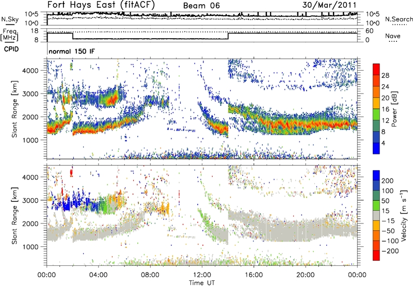The image size is (413, 286).
Task: Click the blue top of velocity colorbar
Action: point(376,176)
